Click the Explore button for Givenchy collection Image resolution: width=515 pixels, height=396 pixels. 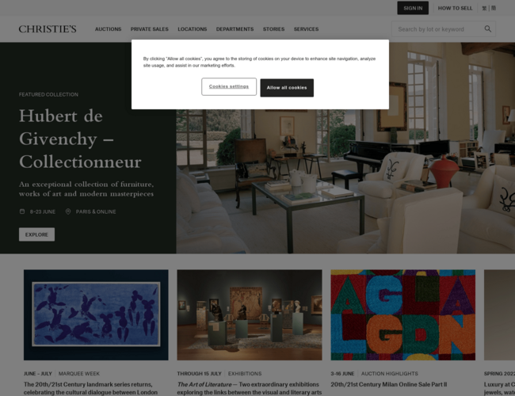(x=36, y=234)
